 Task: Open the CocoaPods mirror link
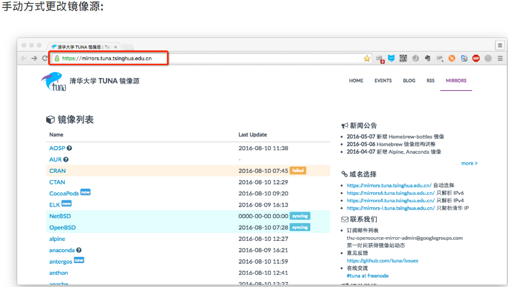coord(64,193)
